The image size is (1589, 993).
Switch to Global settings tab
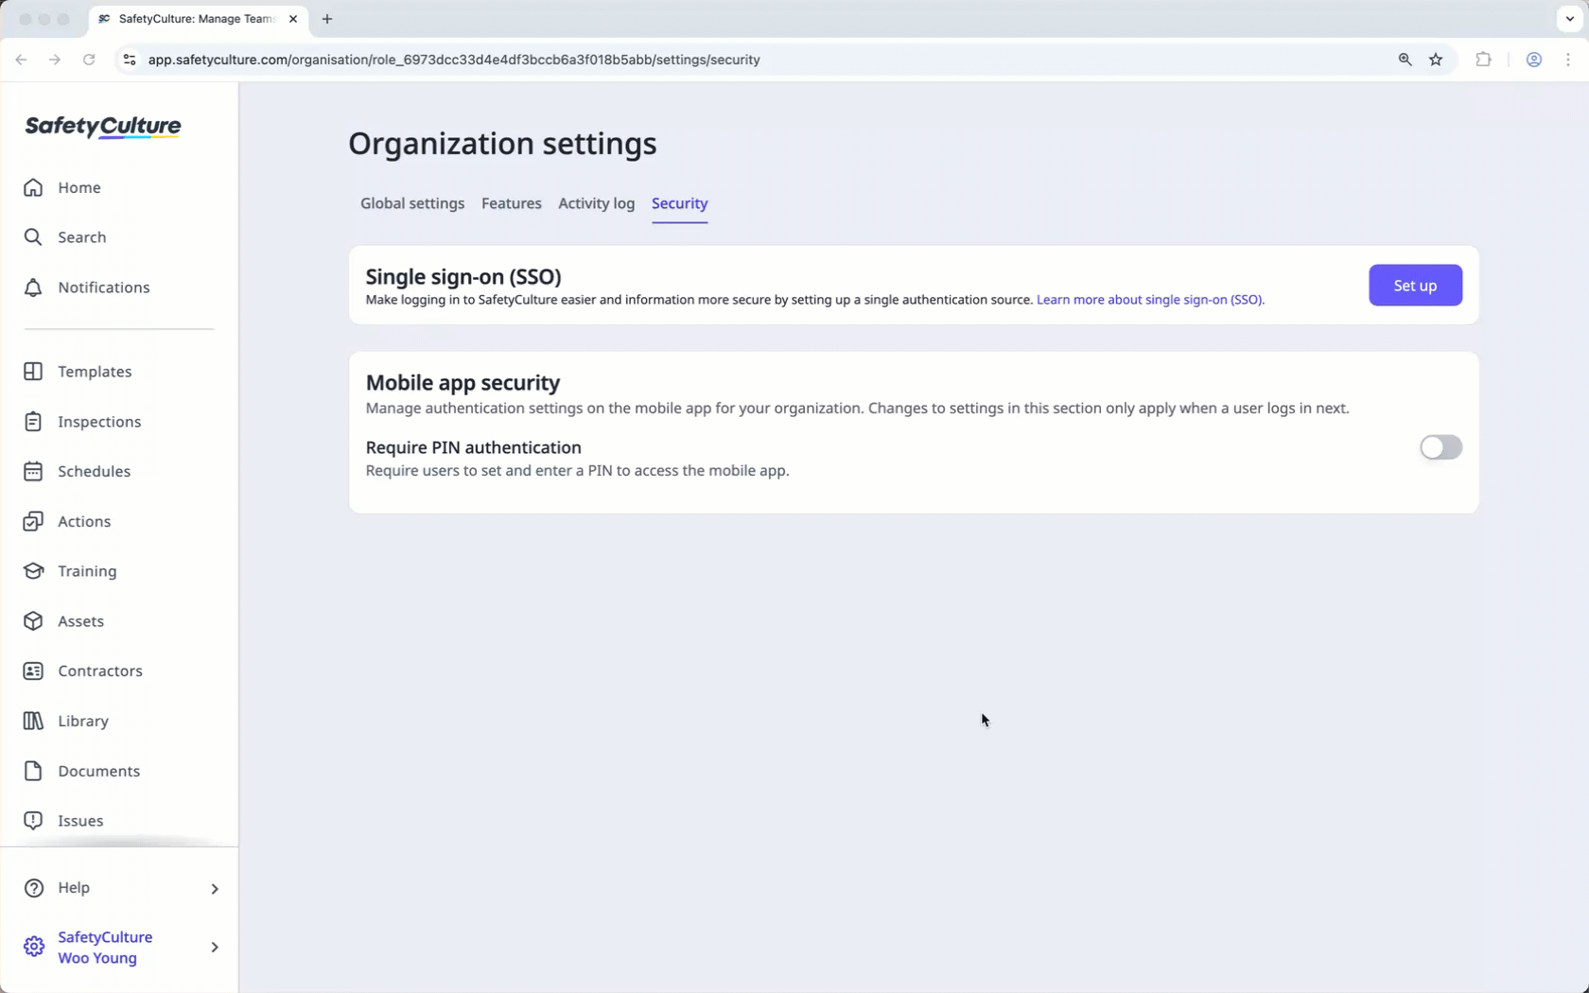click(x=412, y=203)
